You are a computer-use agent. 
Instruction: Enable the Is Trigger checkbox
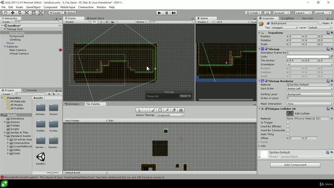coord(288,122)
